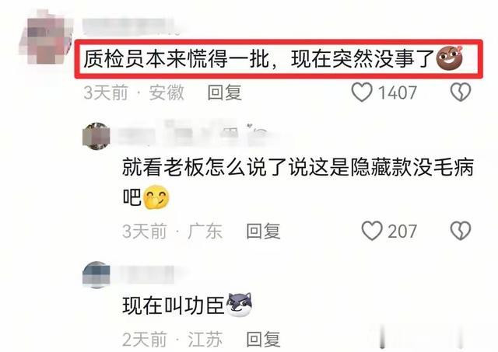Like the comment with 1407 likes
498x352 pixels.
[362, 92]
